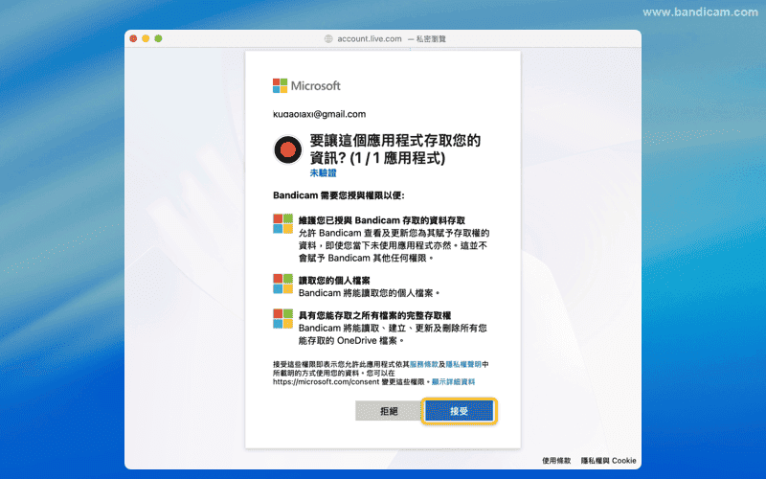Click the 拒絕 (Decline) button
Image resolution: width=766 pixels, height=479 pixels.
coord(389,411)
